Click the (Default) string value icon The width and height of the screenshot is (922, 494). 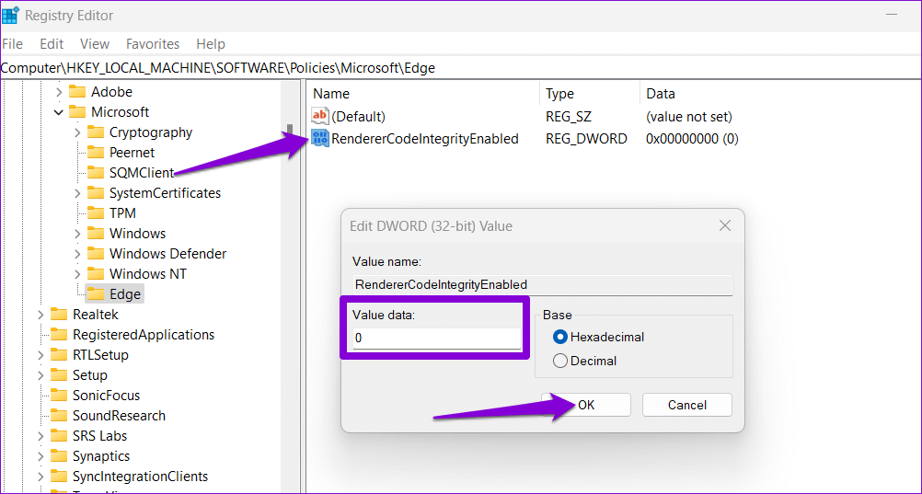click(x=320, y=117)
